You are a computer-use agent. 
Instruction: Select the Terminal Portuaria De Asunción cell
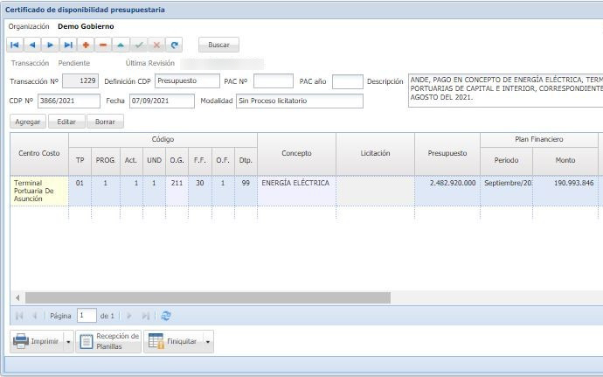coord(39,191)
